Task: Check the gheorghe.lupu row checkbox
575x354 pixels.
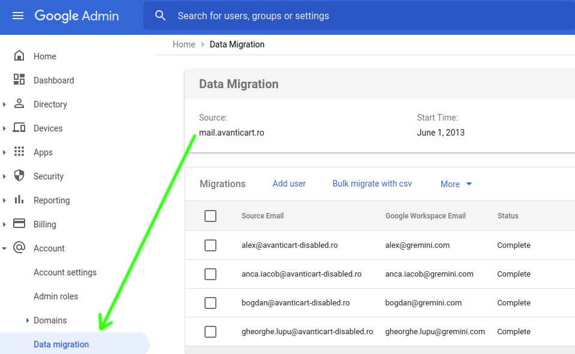Action: tap(210, 332)
